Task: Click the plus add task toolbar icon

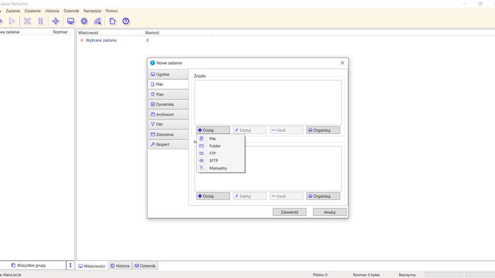Action: click(55, 21)
